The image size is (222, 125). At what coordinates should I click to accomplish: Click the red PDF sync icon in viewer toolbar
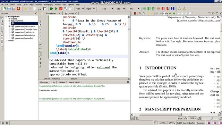[x=135, y=13]
